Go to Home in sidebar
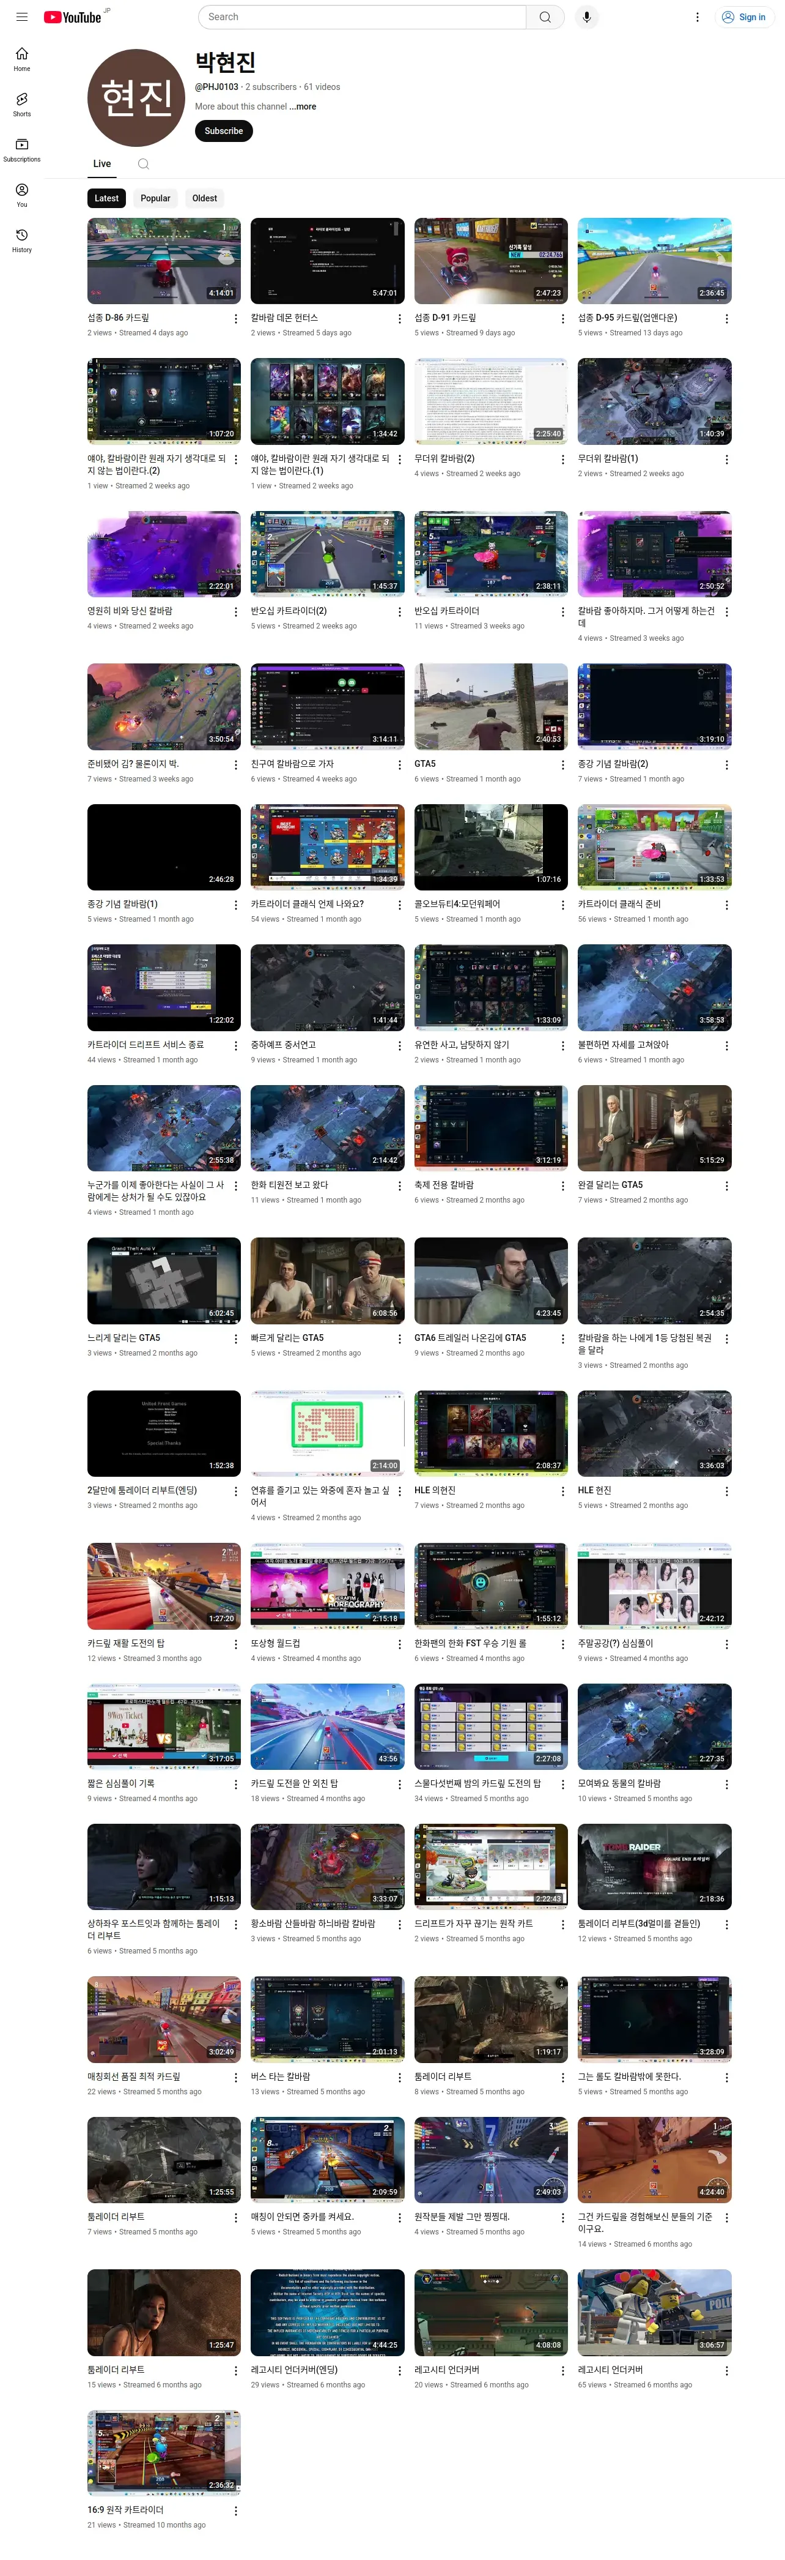 tap(22, 59)
